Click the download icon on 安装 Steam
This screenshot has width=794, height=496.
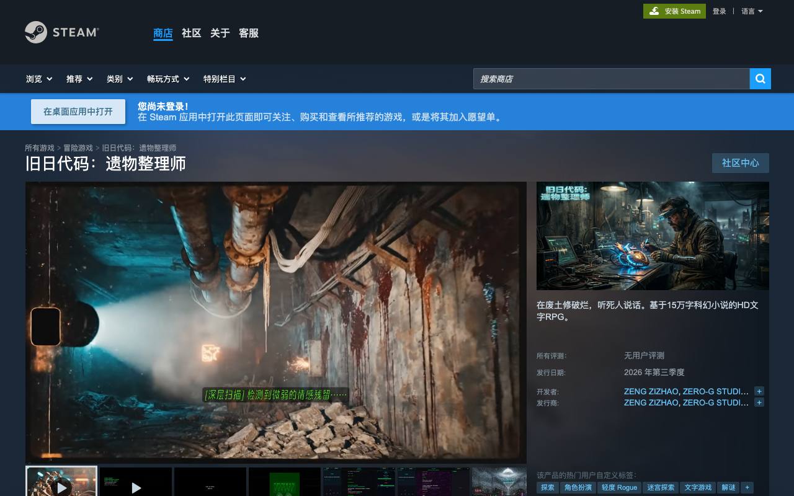point(654,11)
